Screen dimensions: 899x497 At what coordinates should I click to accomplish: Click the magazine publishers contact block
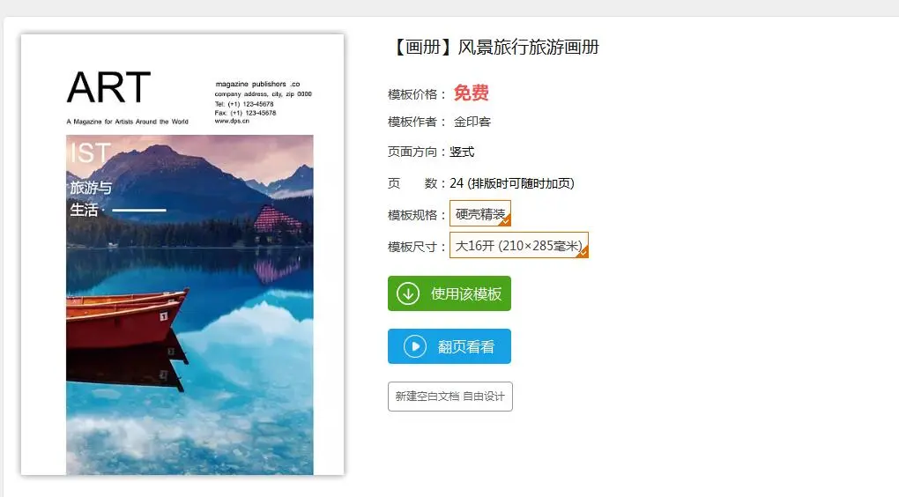[264, 102]
